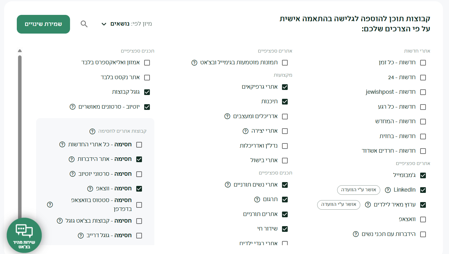Click the scrollbar up arrow

point(20,50)
